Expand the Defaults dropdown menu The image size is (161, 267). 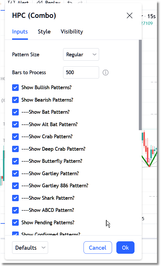point(30,248)
